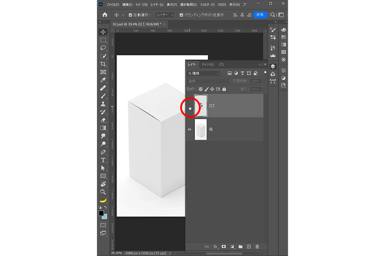Select the 箱 layer thumbnail
385x256 pixels.
coord(201,129)
